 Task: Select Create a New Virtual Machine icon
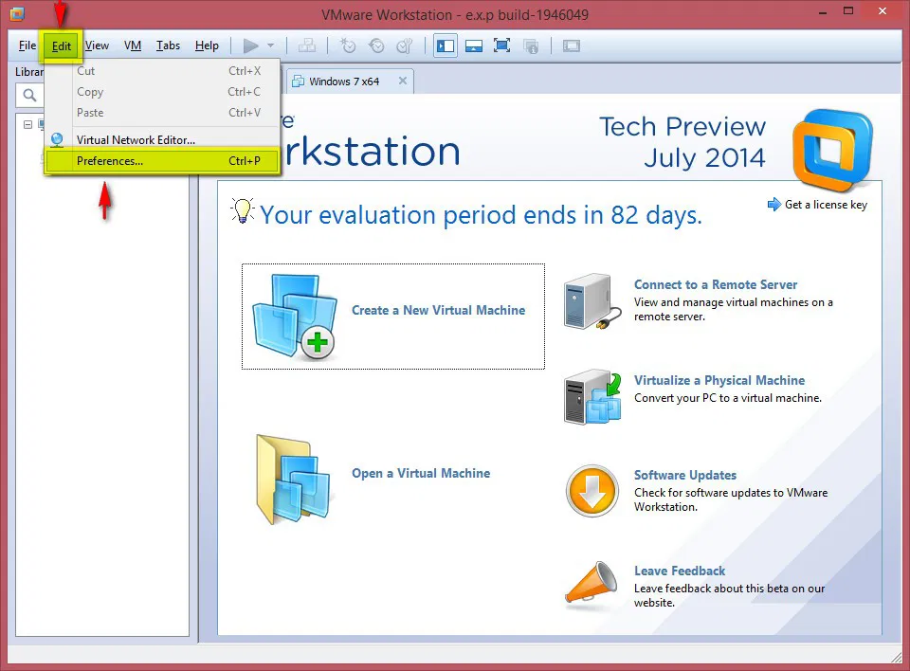tap(292, 317)
